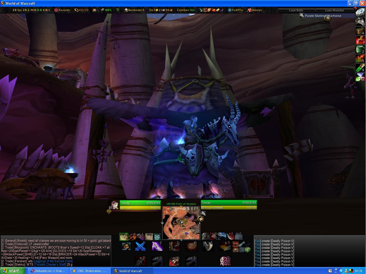Use the red potion flask with count 1
366x274 pixels.
[x=360, y=40]
